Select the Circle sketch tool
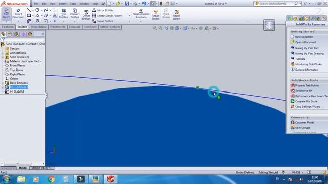 click(37, 10)
